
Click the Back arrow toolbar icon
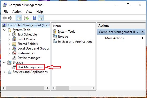(x=4, y=18)
